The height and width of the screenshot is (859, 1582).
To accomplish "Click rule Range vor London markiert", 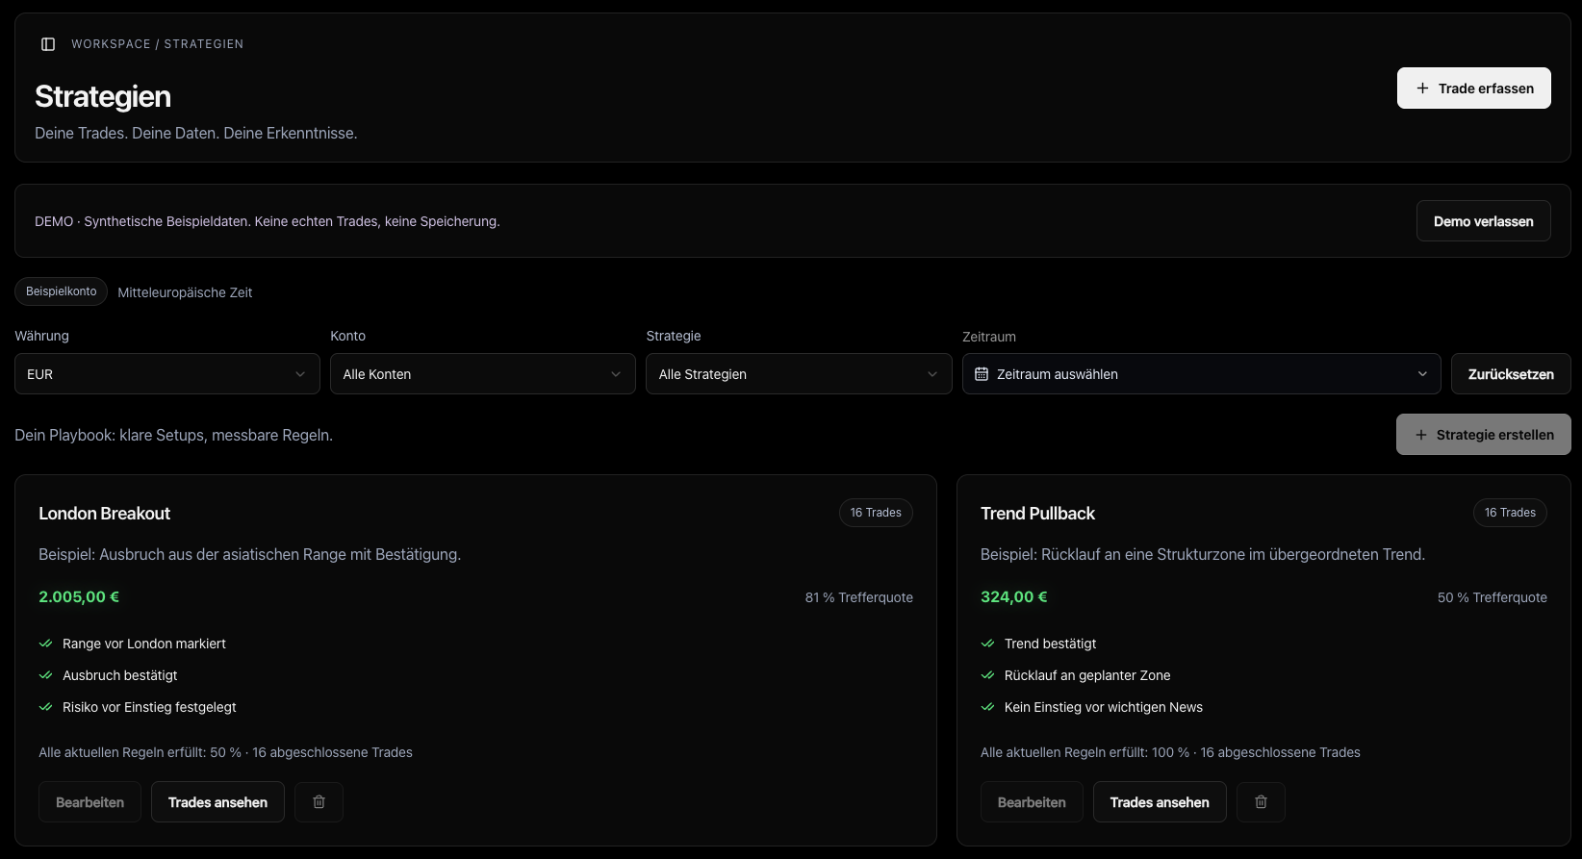I will pos(144,644).
